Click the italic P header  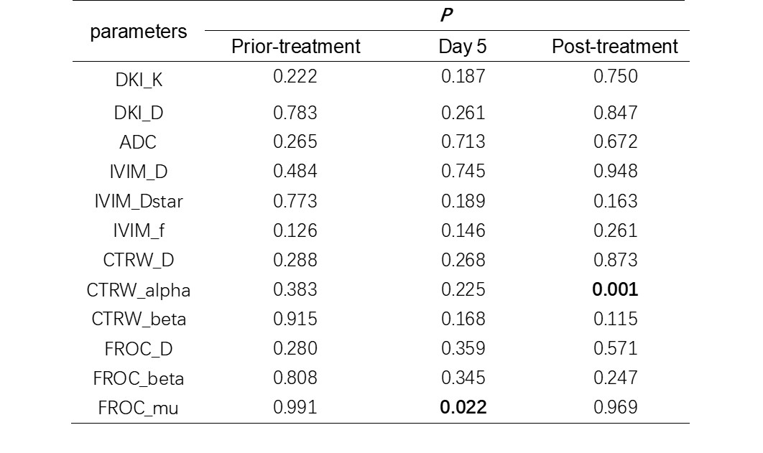tap(445, 15)
